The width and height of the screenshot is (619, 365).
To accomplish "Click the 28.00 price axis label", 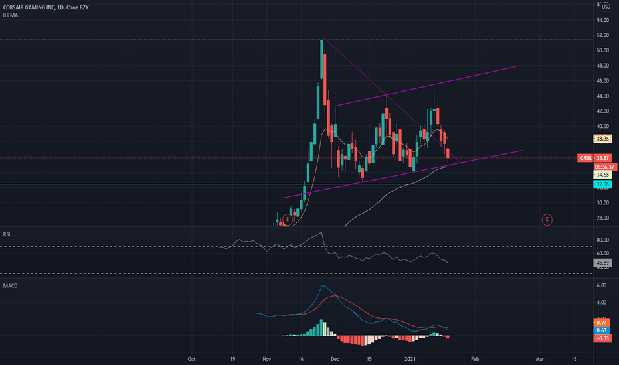I will tap(603, 218).
